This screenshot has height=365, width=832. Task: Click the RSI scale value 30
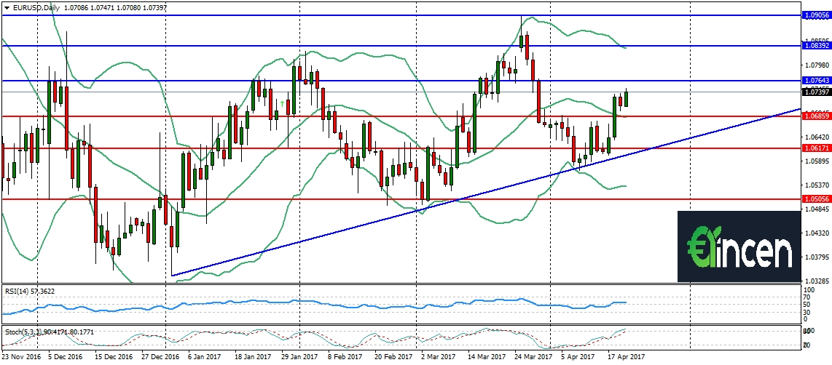(x=808, y=312)
